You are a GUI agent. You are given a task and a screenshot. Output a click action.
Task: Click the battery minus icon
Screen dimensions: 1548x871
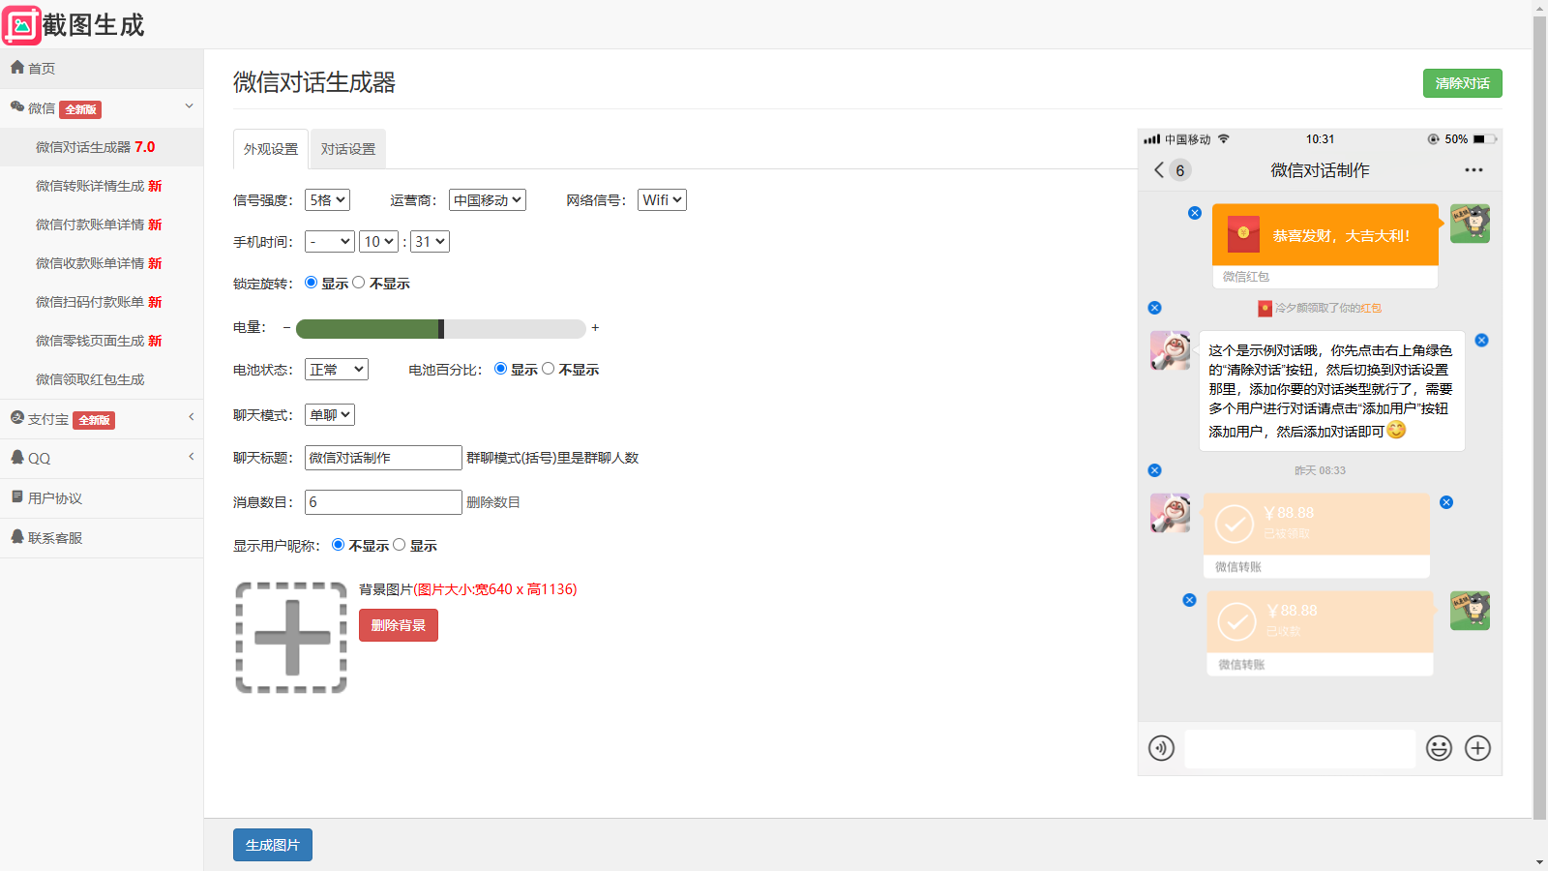click(x=286, y=328)
